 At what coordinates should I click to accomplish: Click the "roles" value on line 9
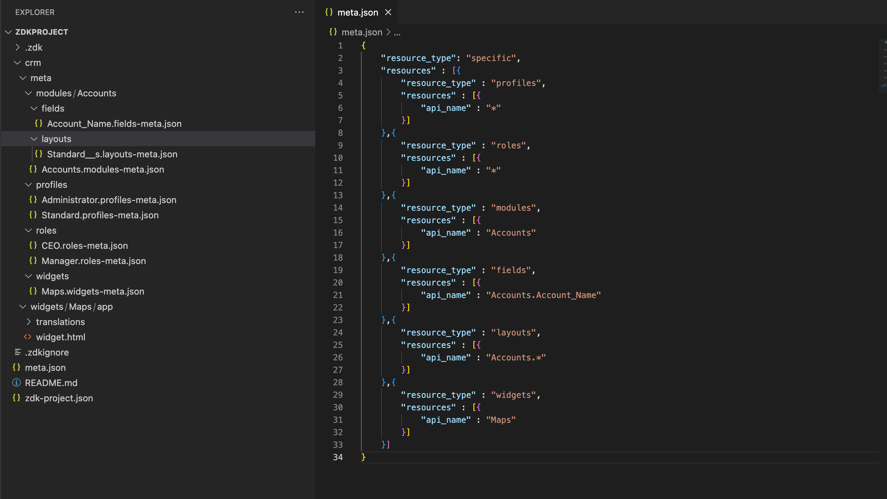(x=509, y=145)
